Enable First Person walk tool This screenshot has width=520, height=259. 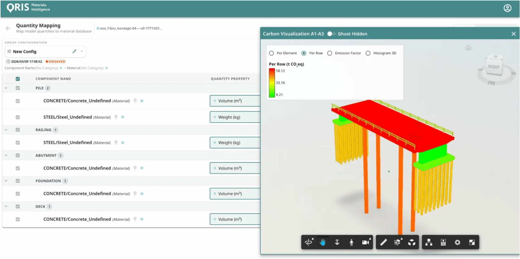coord(351,242)
